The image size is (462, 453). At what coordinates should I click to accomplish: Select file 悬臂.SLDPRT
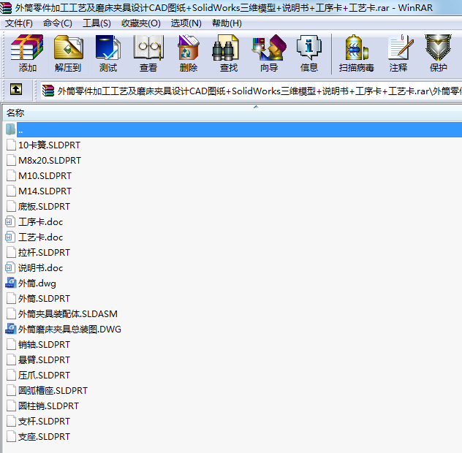pos(44,359)
